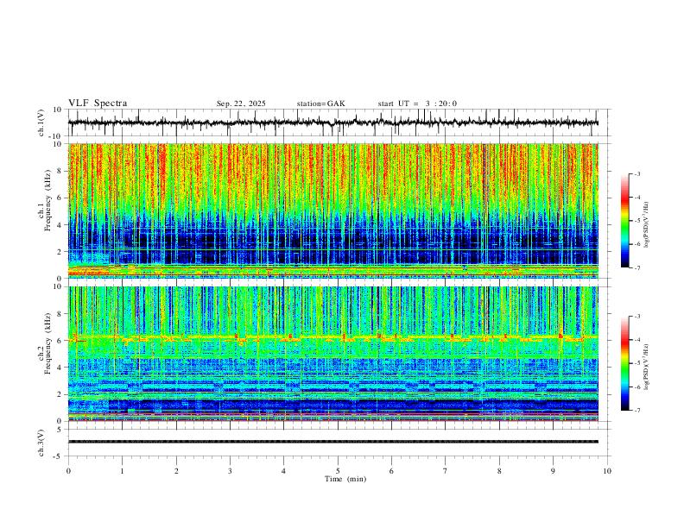Click the time axis tick label '10'
The width and height of the screenshot is (684, 528).
pyautogui.click(x=607, y=471)
